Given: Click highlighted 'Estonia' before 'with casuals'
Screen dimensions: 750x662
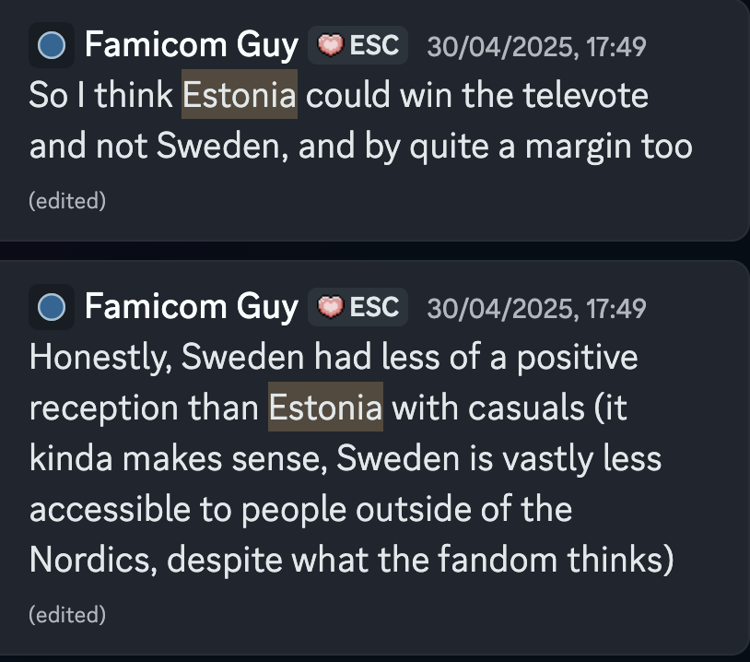Looking at the screenshot, I should [x=325, y=408].
